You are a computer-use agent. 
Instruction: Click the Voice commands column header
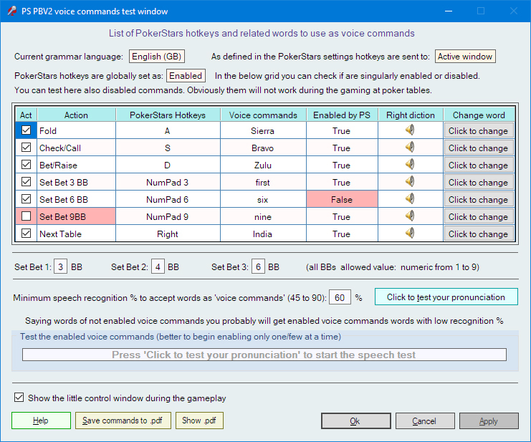[263, 115]
